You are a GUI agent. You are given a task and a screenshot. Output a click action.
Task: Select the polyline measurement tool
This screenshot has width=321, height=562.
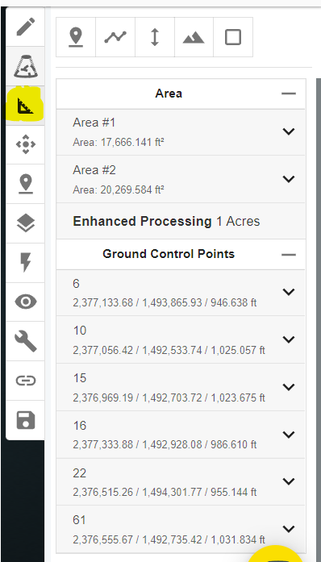115,37
